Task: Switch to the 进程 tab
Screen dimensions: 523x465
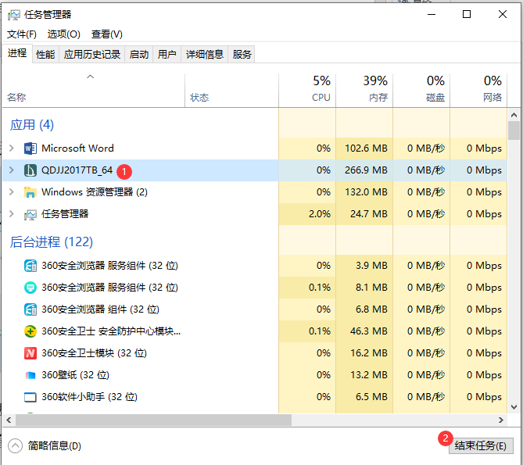Action: [17, 53]
